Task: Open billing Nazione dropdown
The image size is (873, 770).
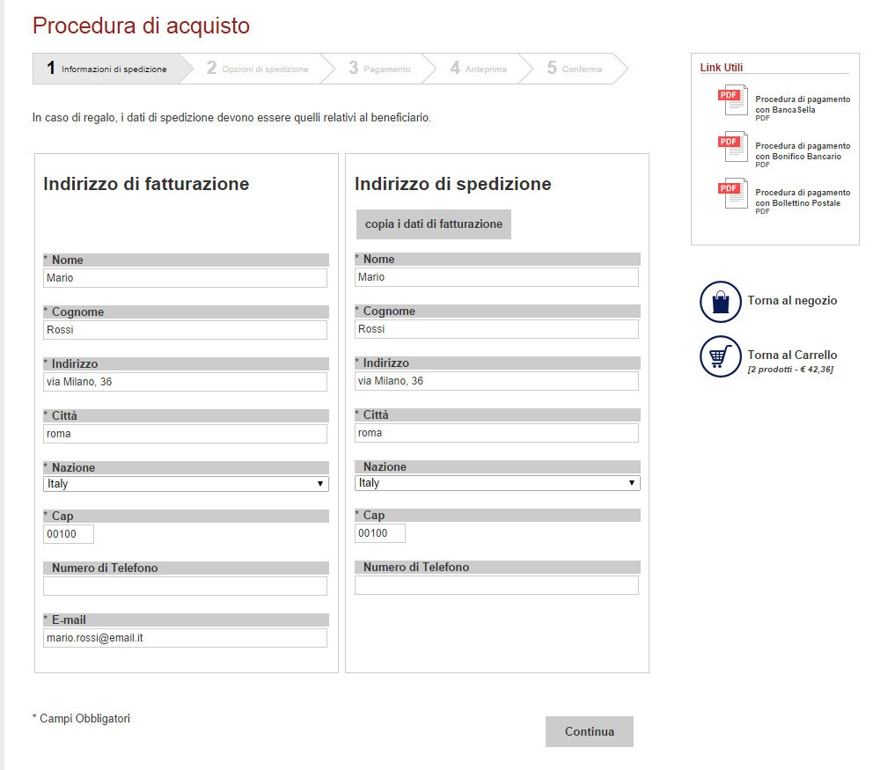Action: pos(186,484)
